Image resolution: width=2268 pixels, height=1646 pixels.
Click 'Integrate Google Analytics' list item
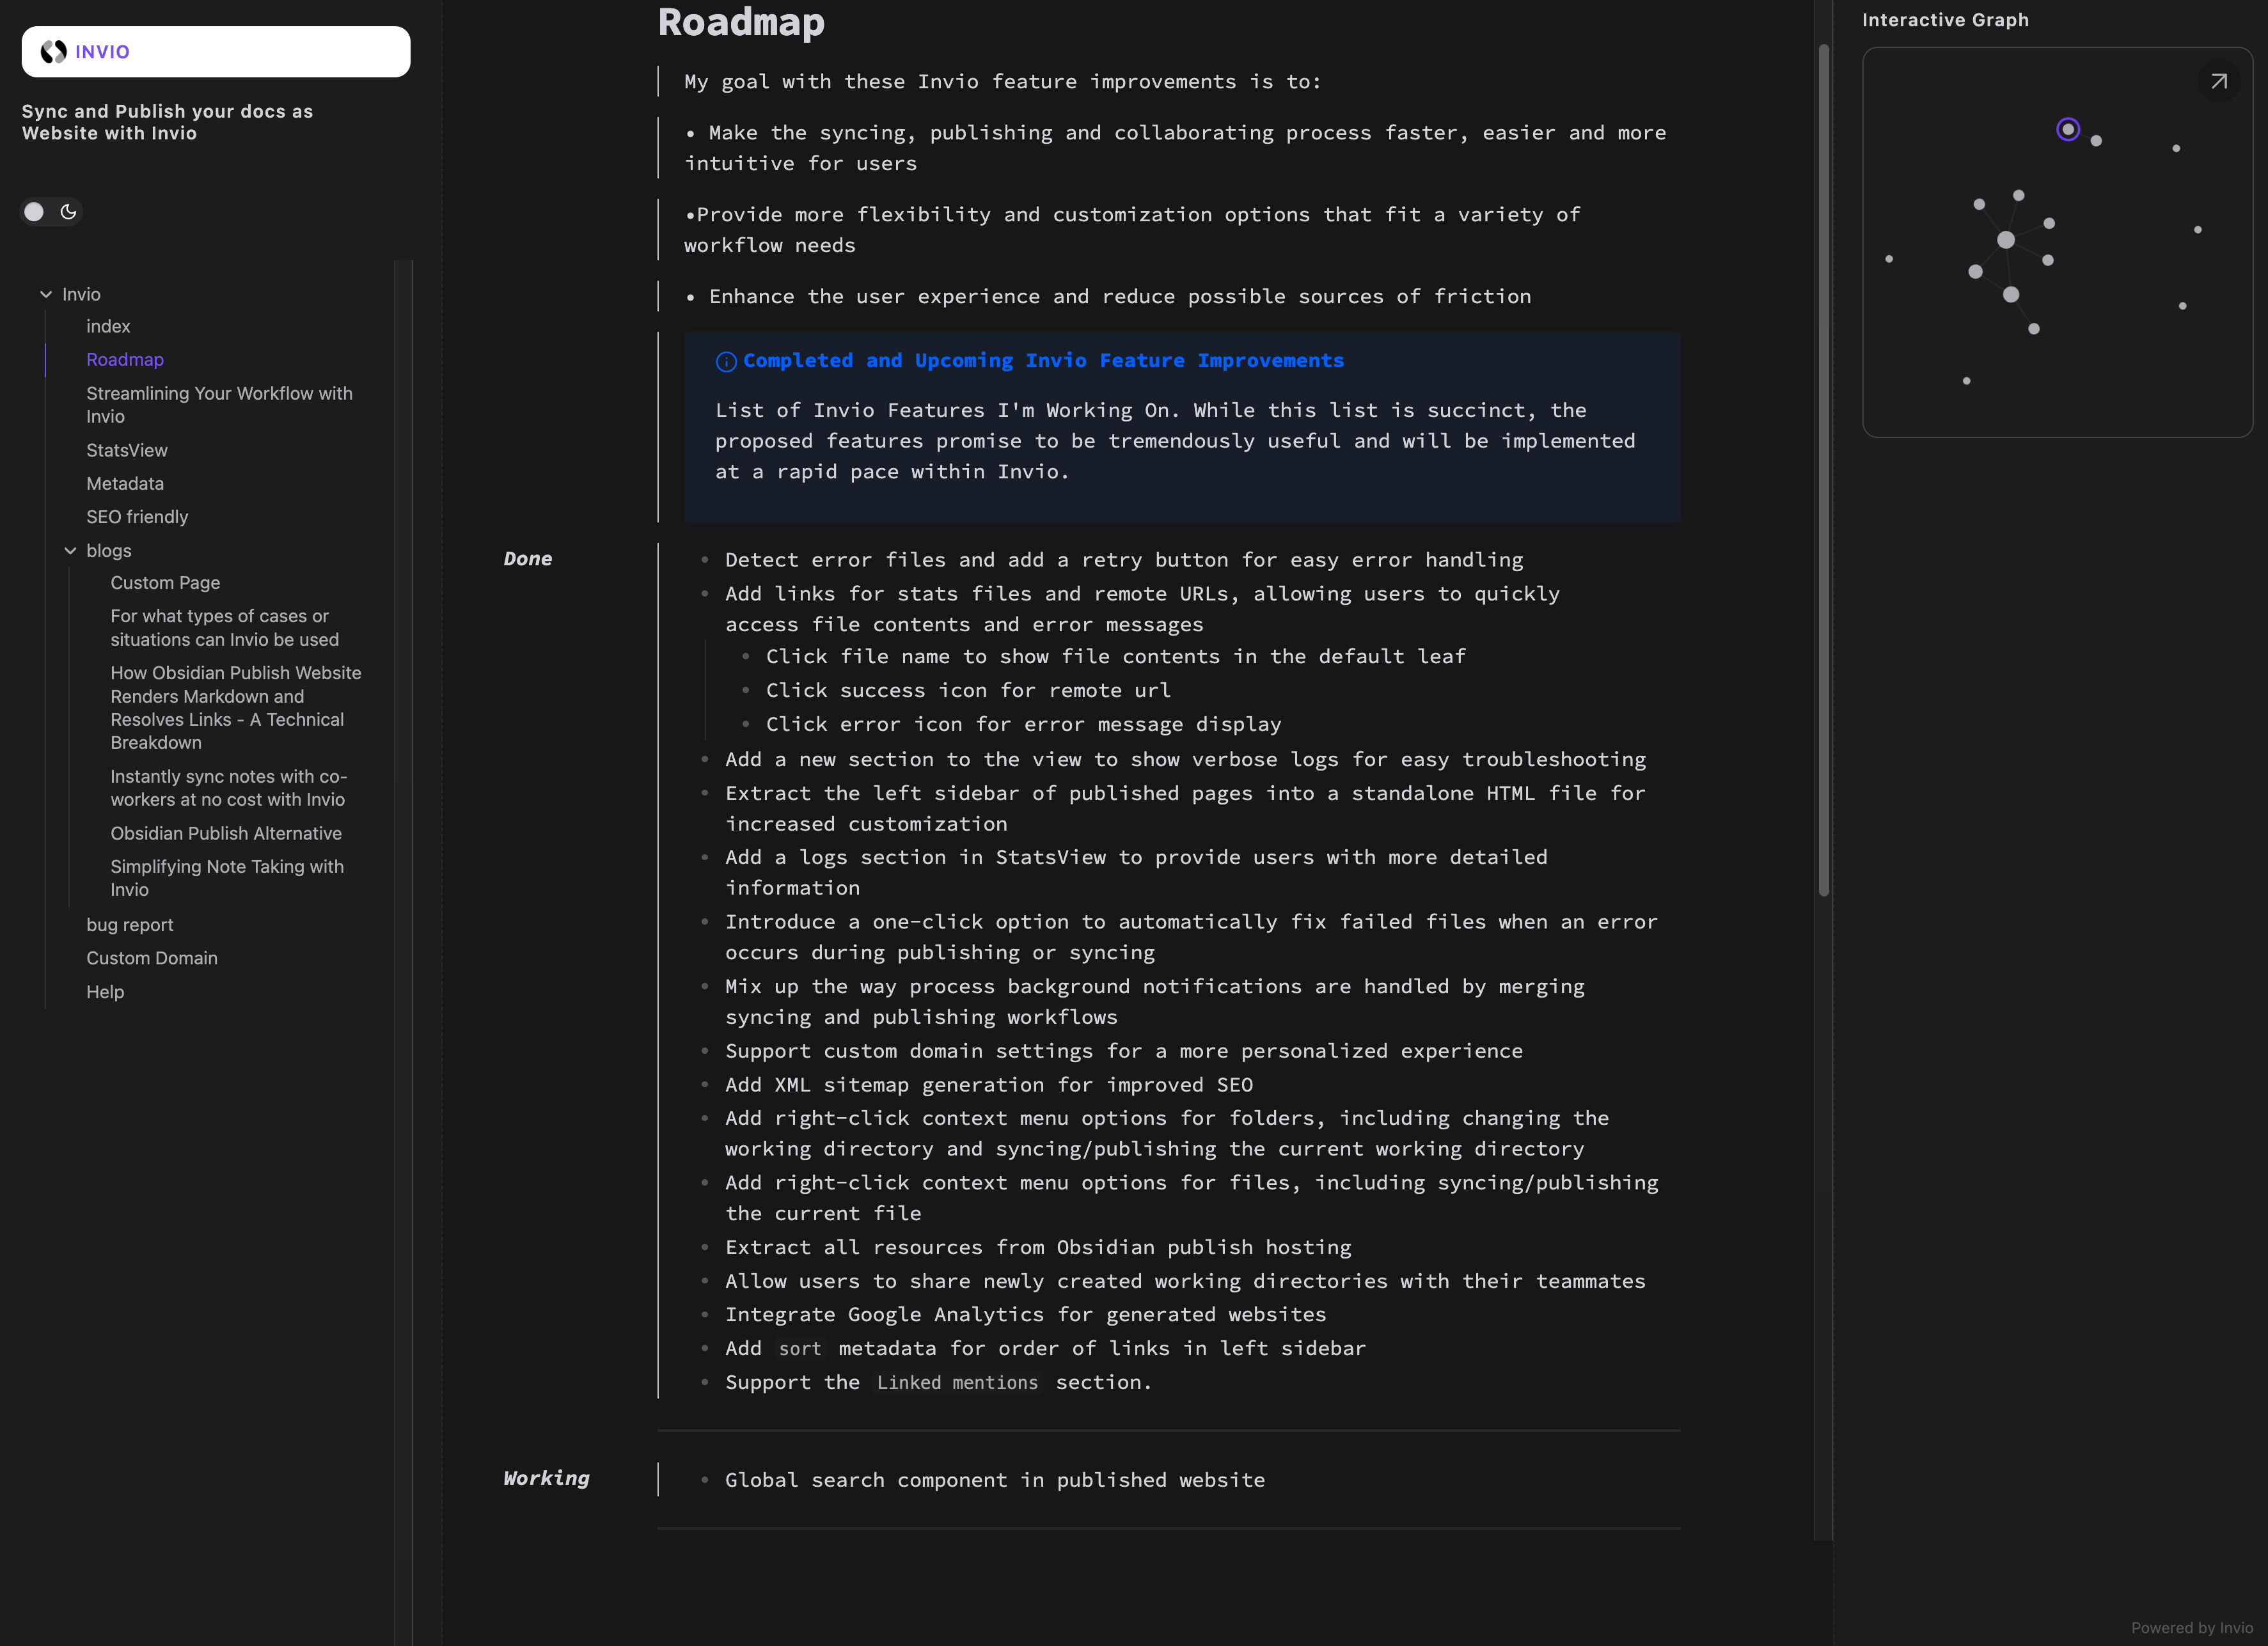point(1026,1314)
